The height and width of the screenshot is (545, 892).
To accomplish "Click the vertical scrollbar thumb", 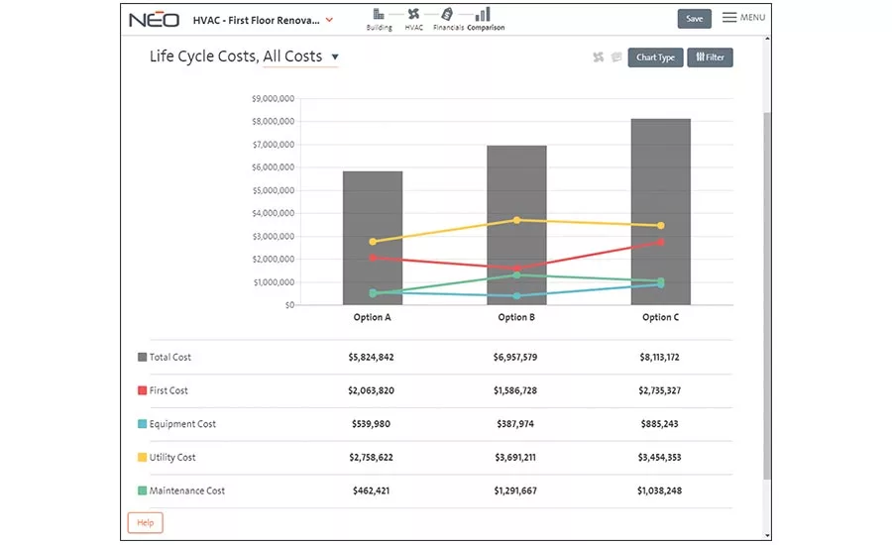I will pyautogui.click(x=767, y=296).
